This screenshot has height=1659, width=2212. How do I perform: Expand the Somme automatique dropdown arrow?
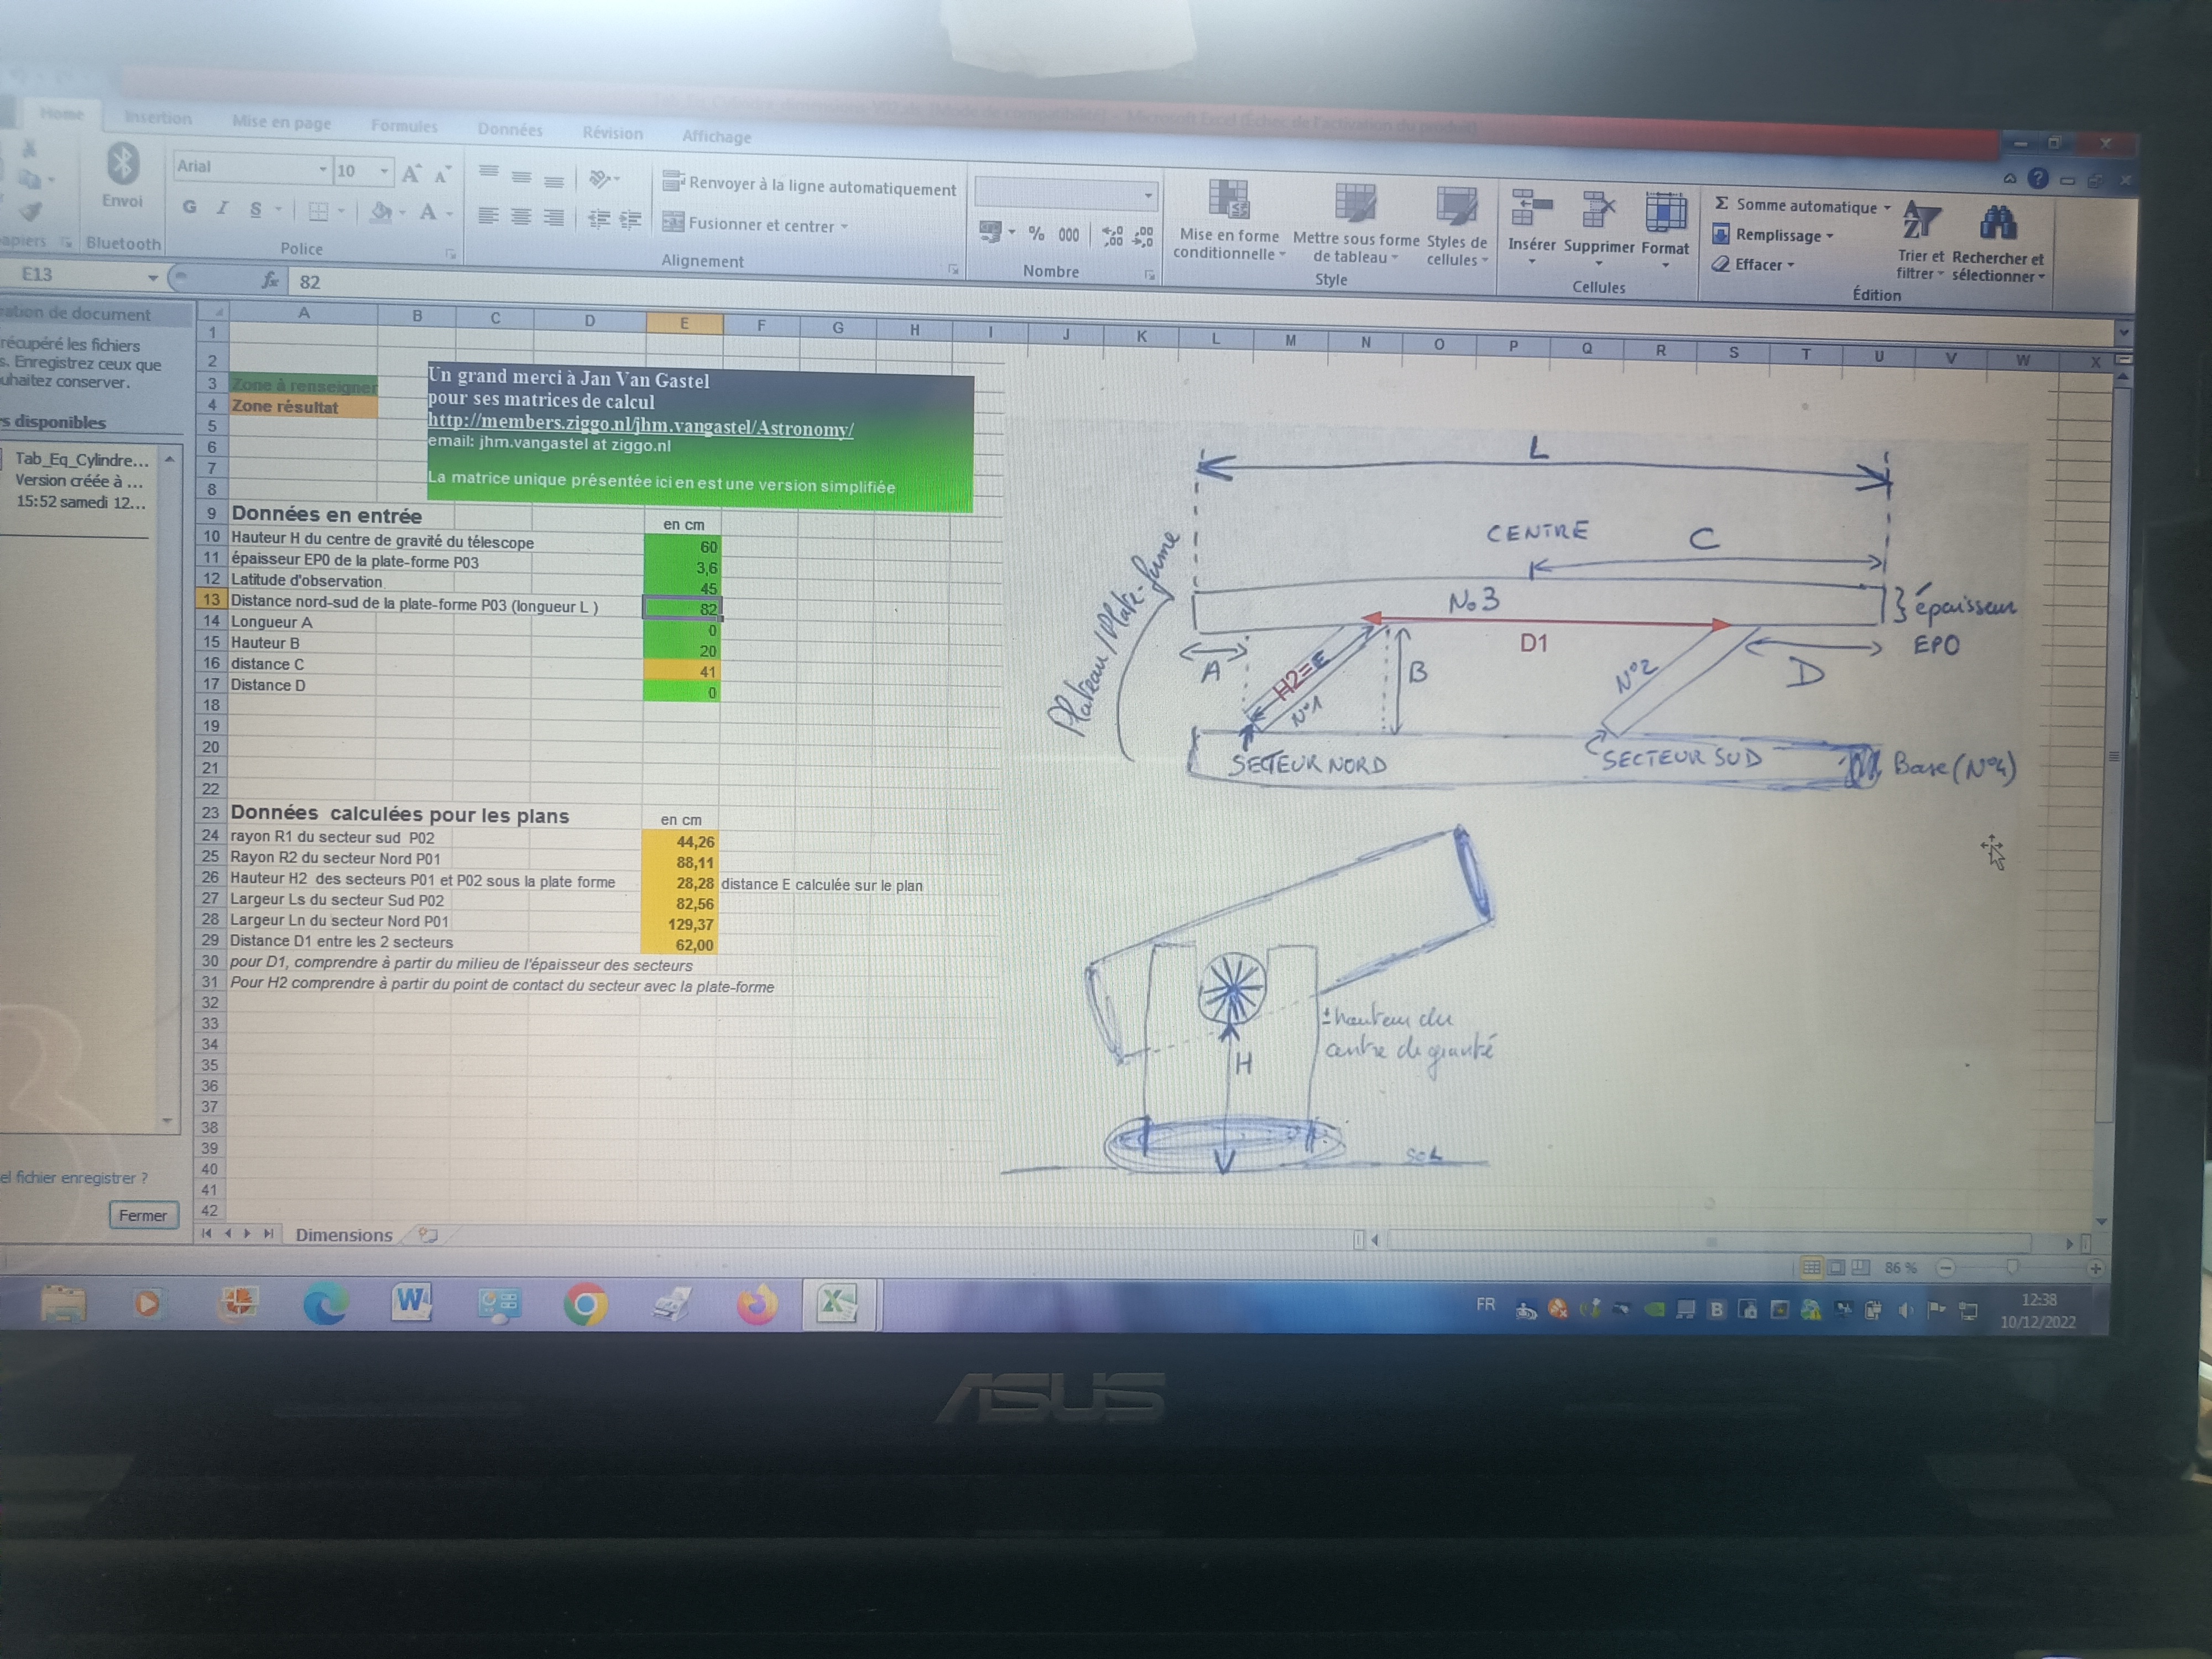click(1888, 208)
